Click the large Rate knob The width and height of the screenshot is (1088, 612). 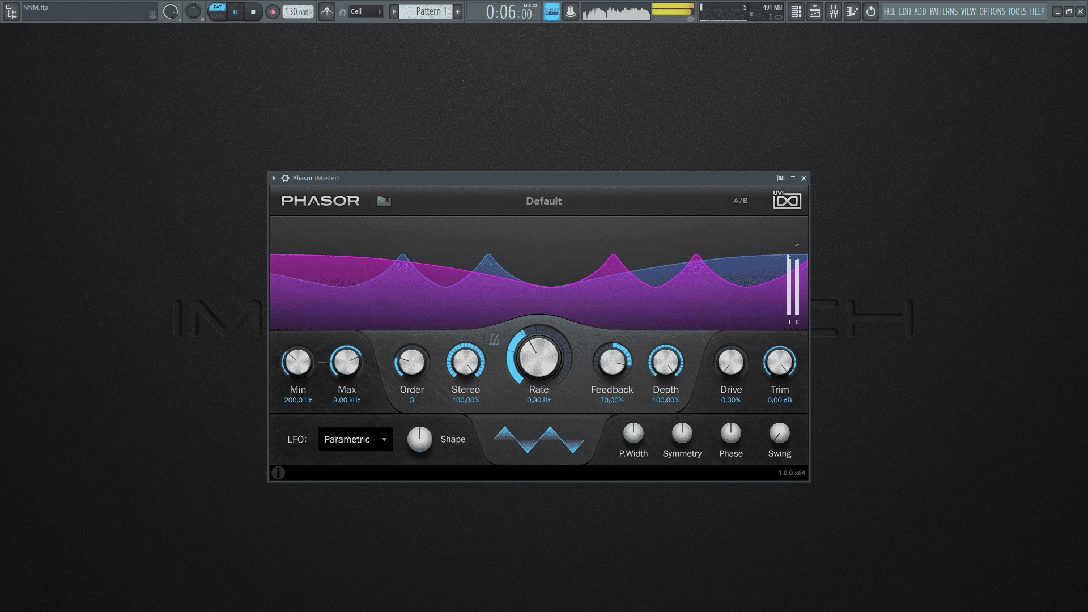539,357
